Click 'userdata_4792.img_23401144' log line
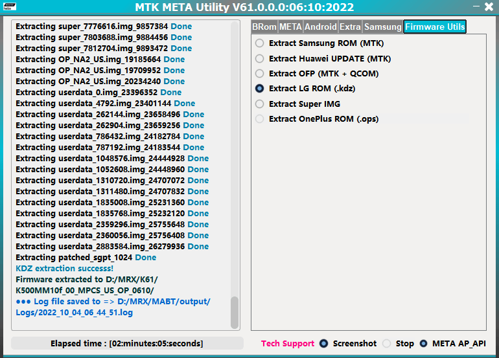 click(106, 104)
